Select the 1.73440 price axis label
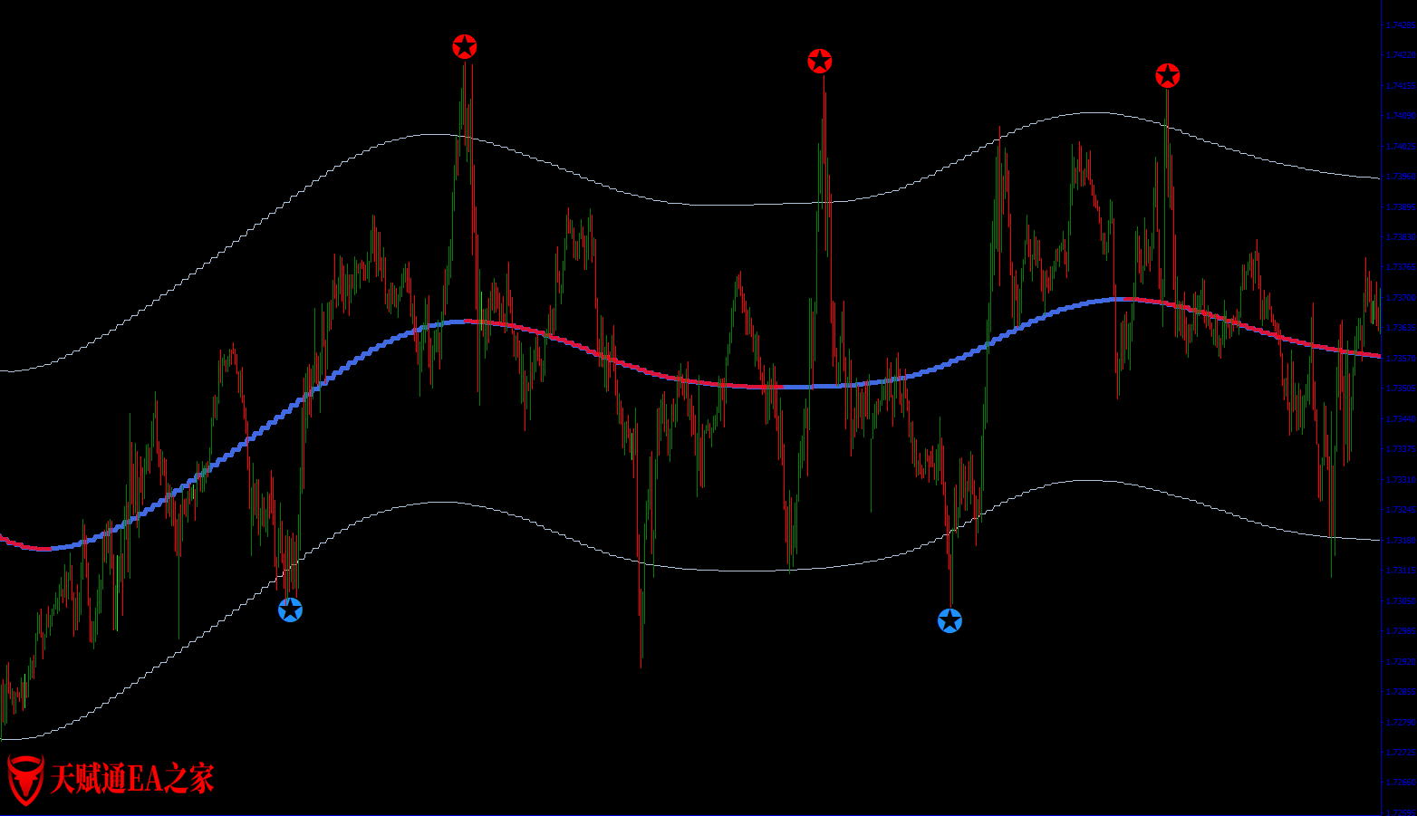The width and height of the screenshot is (1417, 816). tap(1400, 419)
